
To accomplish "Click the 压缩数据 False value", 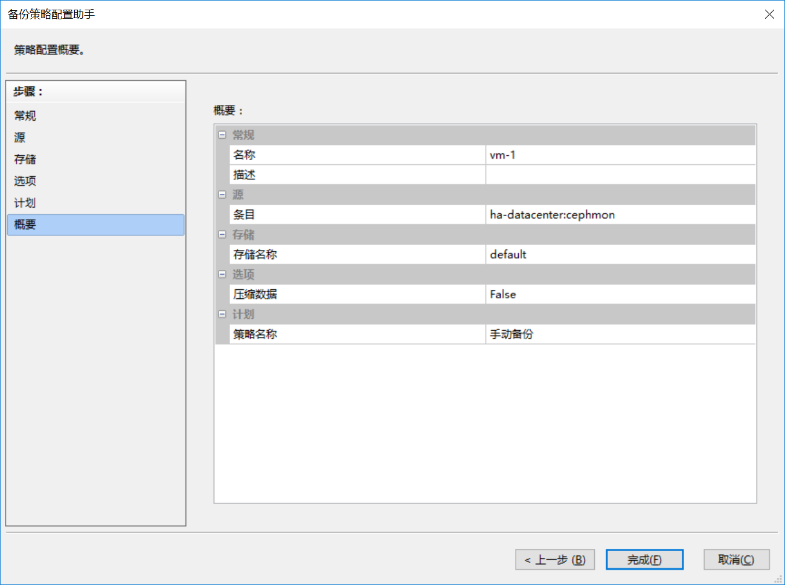I will pos(620,295).
